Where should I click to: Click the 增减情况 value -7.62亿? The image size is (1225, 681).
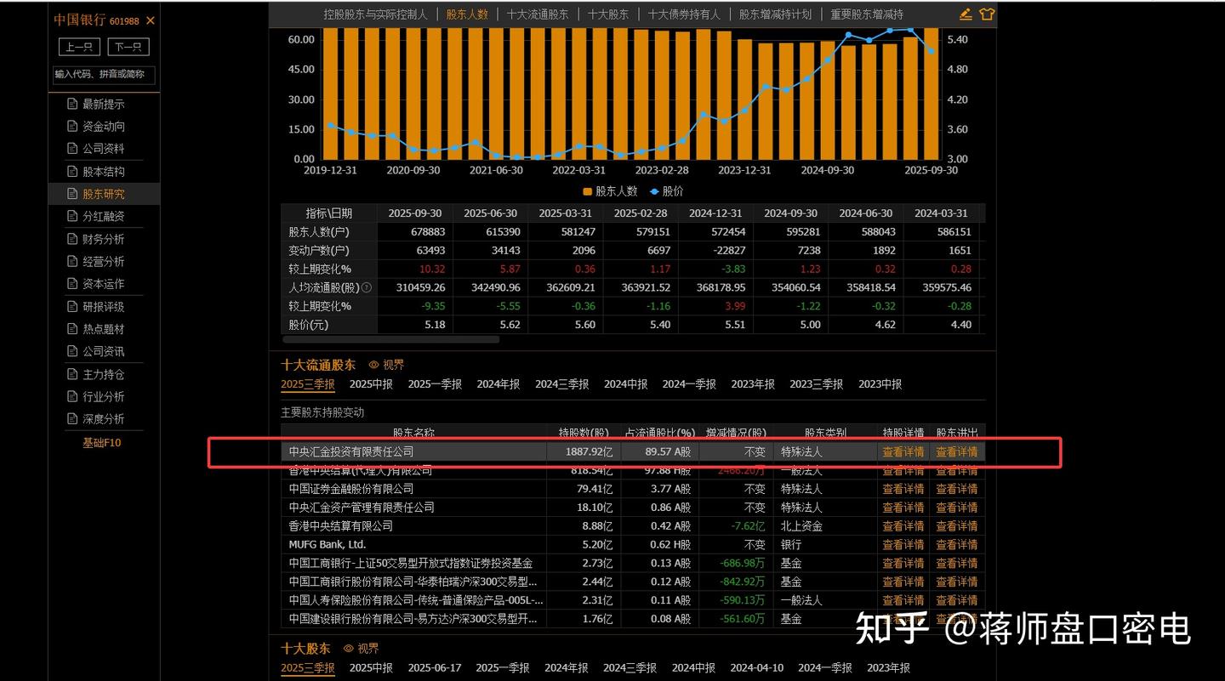click(749, 526)
